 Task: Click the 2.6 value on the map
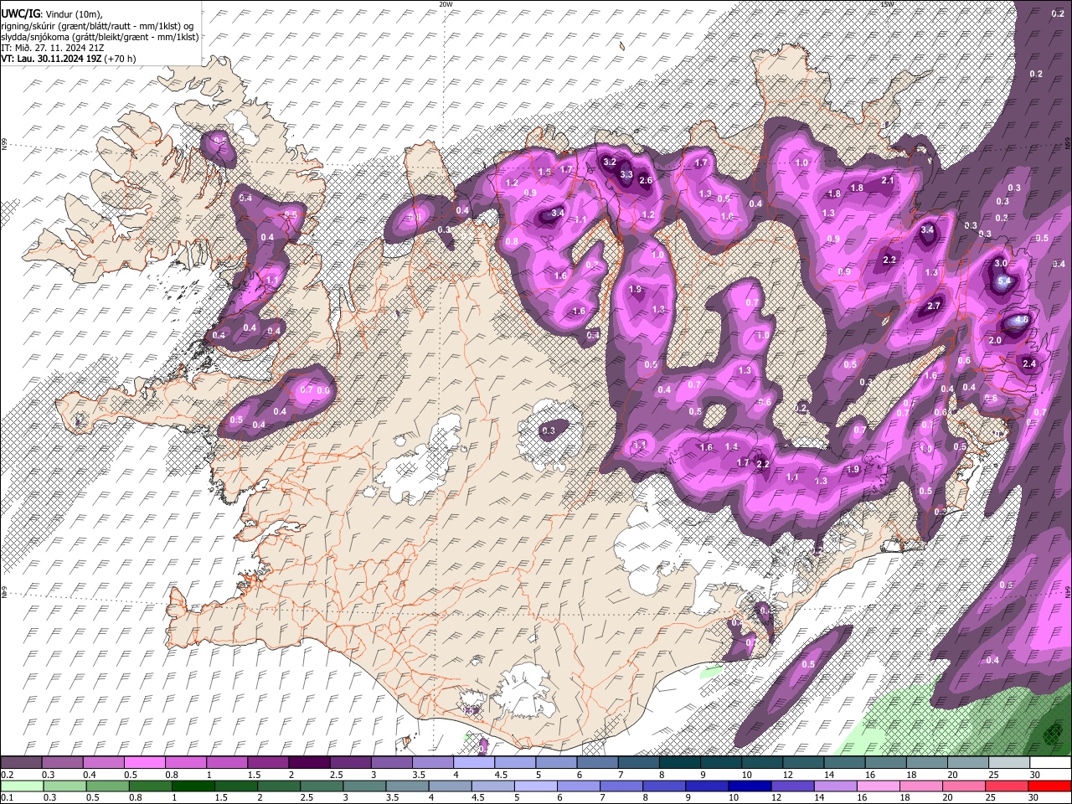(646, 180)
